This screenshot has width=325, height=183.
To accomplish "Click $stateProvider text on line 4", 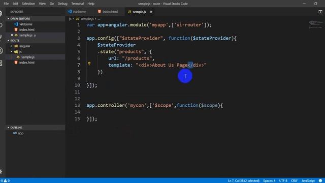I will pyautogui.click(x=116, y=45).
